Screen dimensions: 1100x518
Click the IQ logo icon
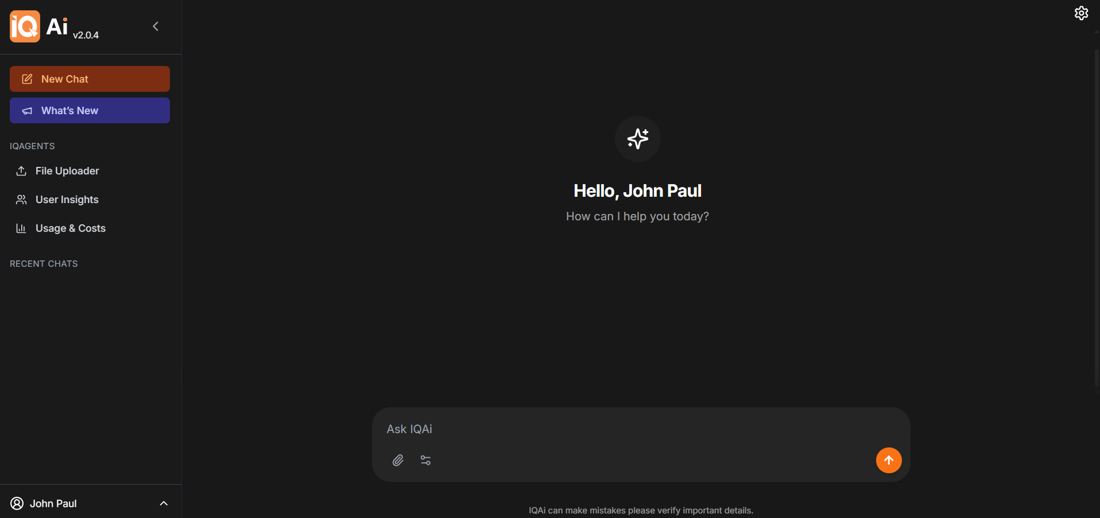click(x=25, y=26)
